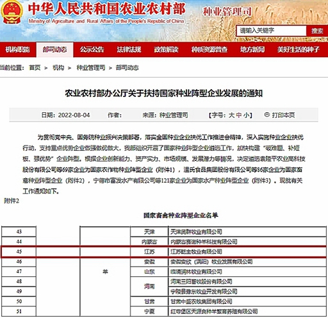Screen dimensions: 328x318
Task: Click the red 搜索 search button
Action: (x=317, y=31)
